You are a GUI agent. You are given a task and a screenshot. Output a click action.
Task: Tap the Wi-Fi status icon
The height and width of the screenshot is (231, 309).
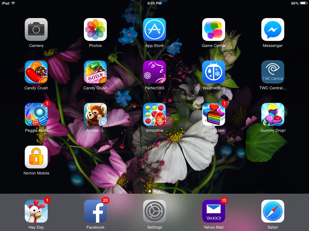(13, 3)
